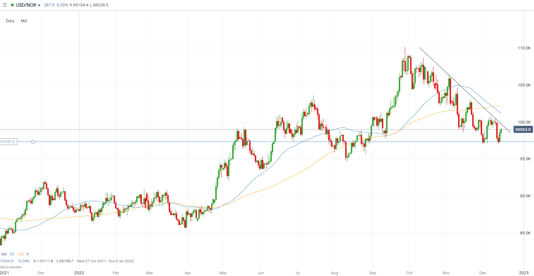Click the Sep label on time axis
Screen dimensions: 534x276
372,272
